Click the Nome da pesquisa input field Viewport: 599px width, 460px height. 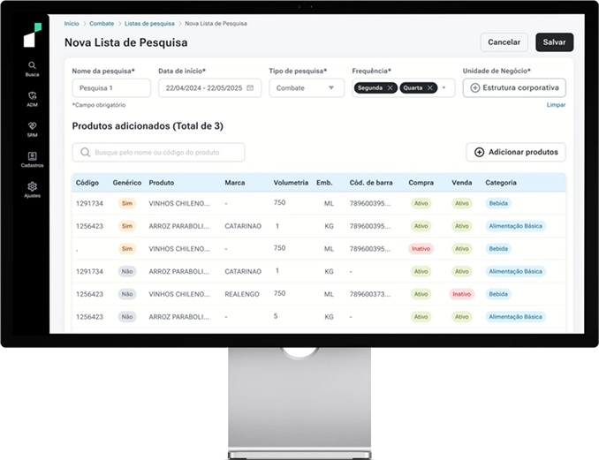point(111,88)
